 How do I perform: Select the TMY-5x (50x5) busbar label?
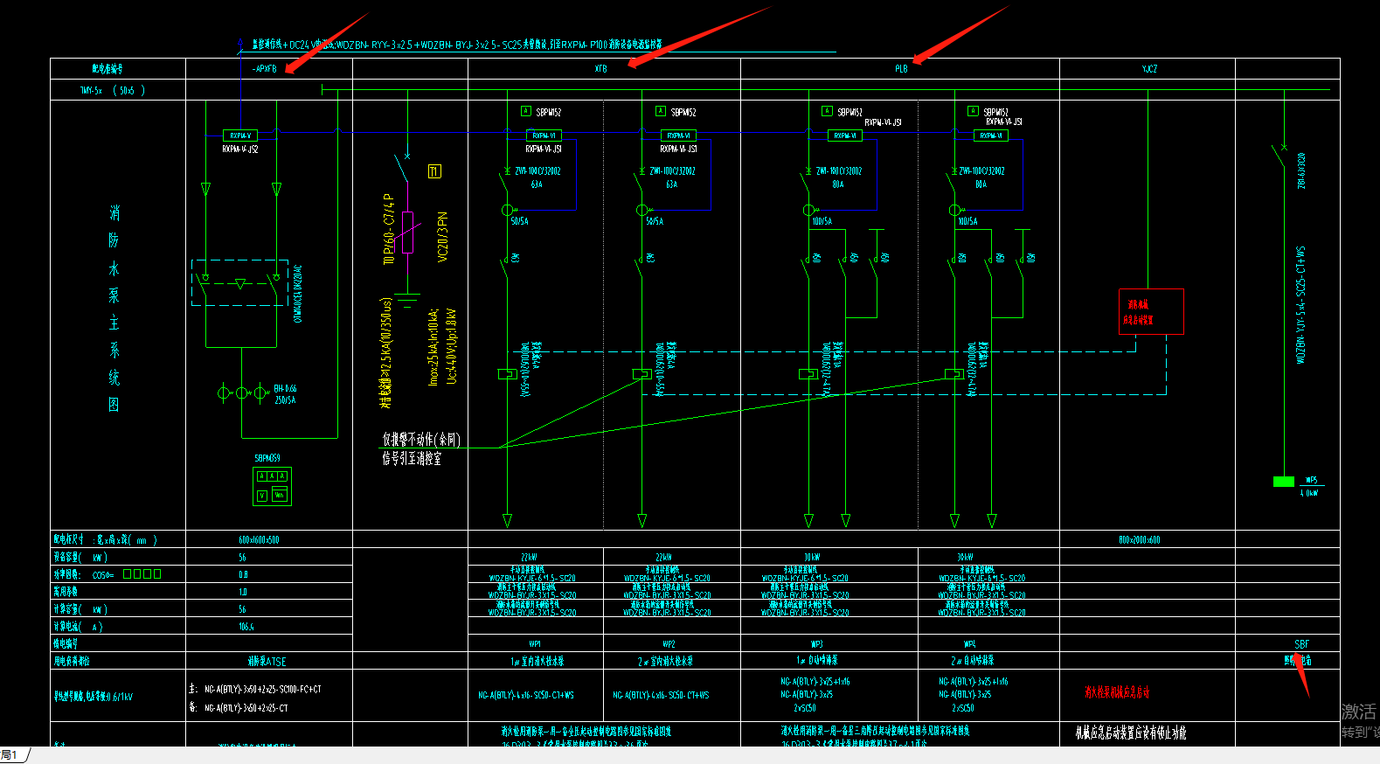[x=113, y=90]
